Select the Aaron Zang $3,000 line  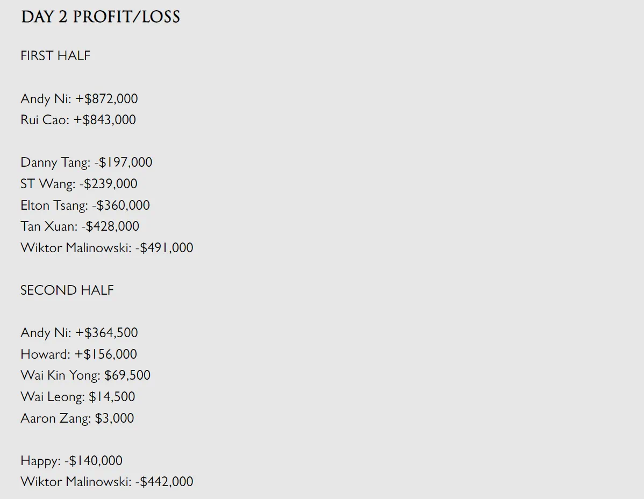(x=77, y=418)
